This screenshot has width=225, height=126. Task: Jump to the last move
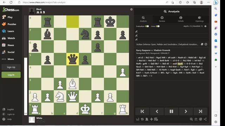pos(200,111)
